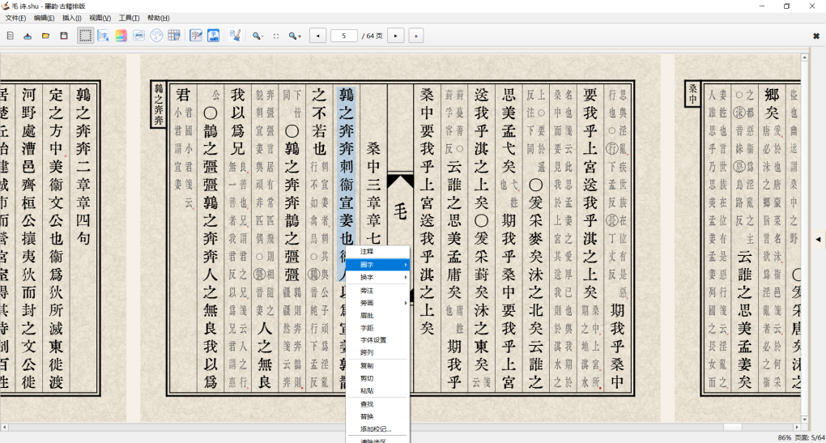Choose 替换 from the context menu
Screen dimensions: 826x443
[377, 416]
